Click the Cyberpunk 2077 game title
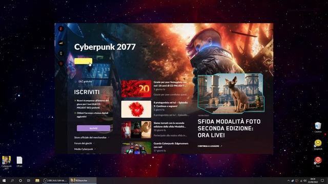The image size is (328, 184). tap(105, 47)
